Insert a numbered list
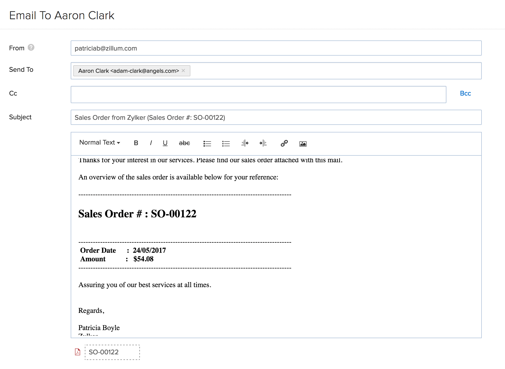Viewport: 505px width, 369px height. 226,143
